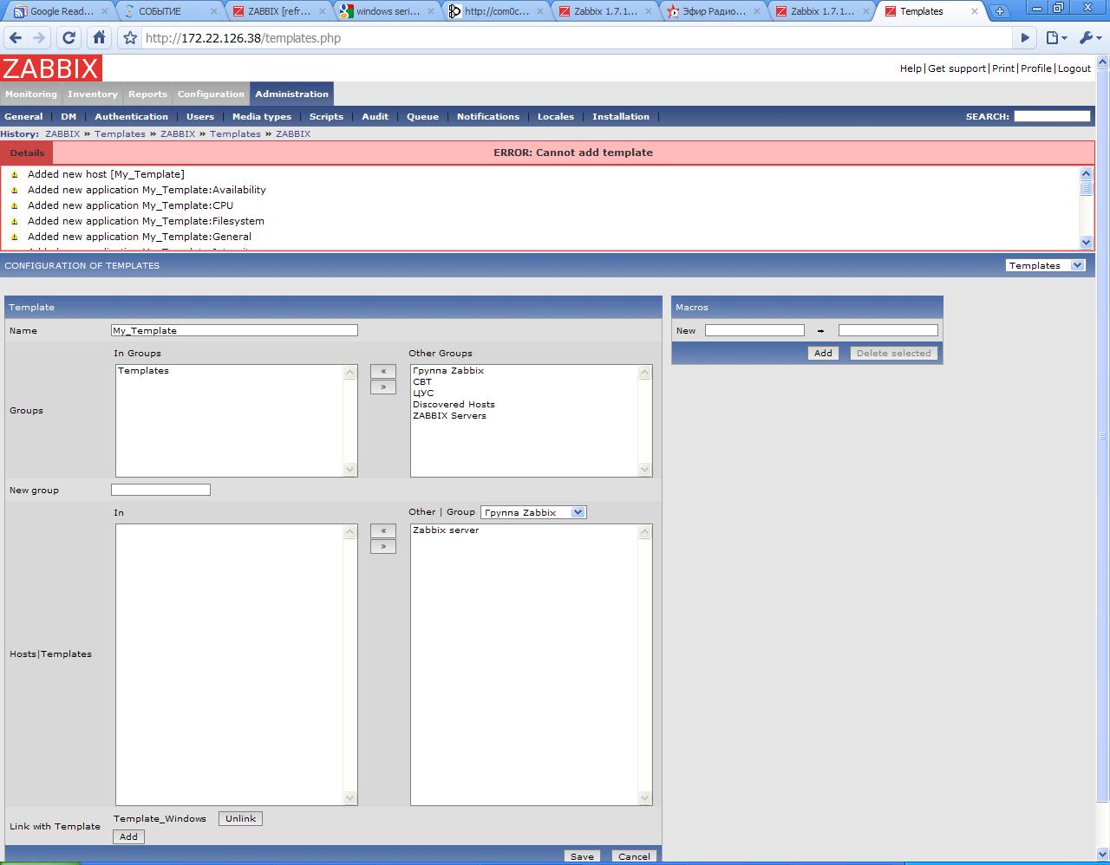Close the Templates browser tab

(975, 12)
